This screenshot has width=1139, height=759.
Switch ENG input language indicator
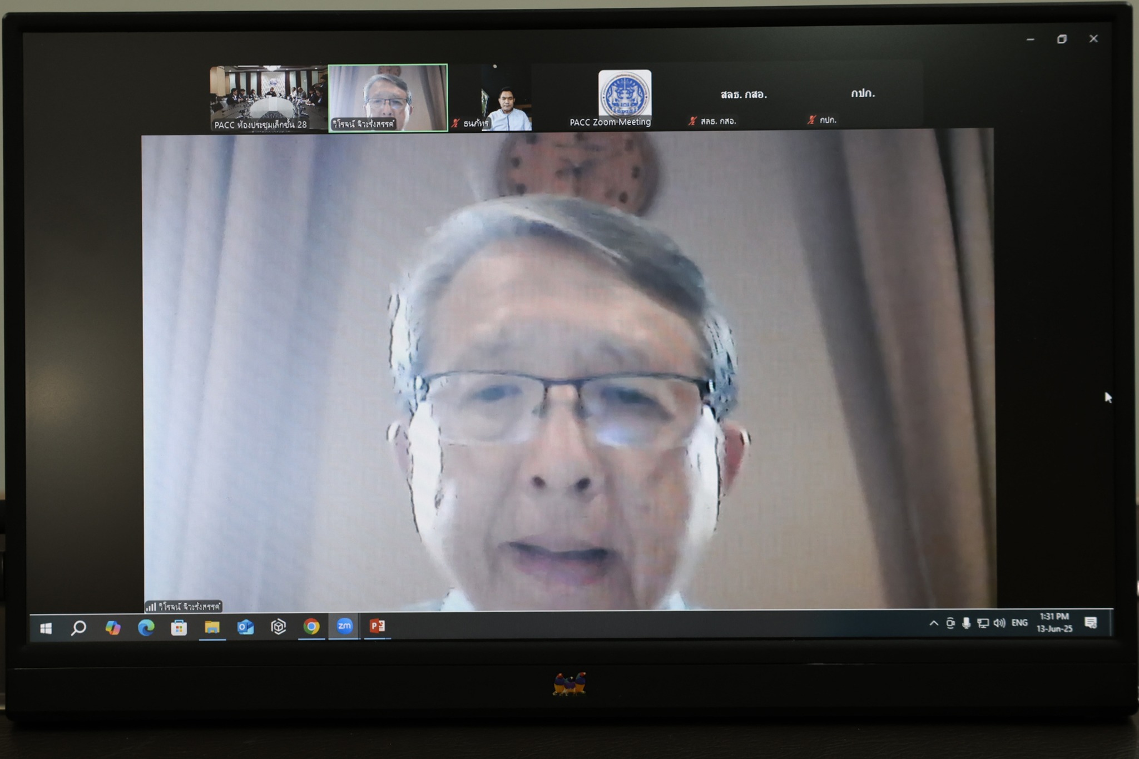point(1019,623)
